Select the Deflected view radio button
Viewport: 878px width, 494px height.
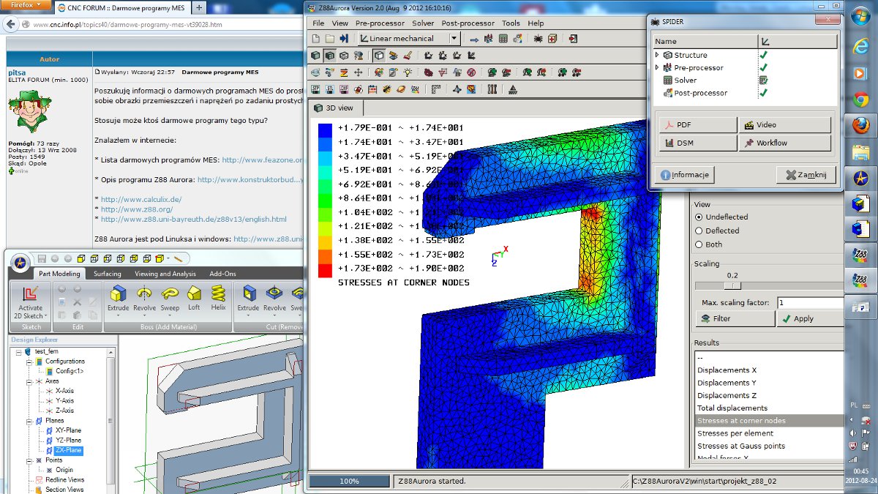click(x=699, y=231)
